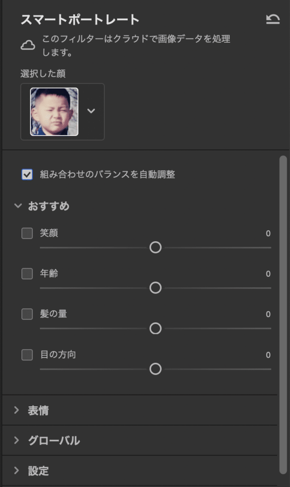Enable the 笑顔 checkbox

(x=27, y=233)
